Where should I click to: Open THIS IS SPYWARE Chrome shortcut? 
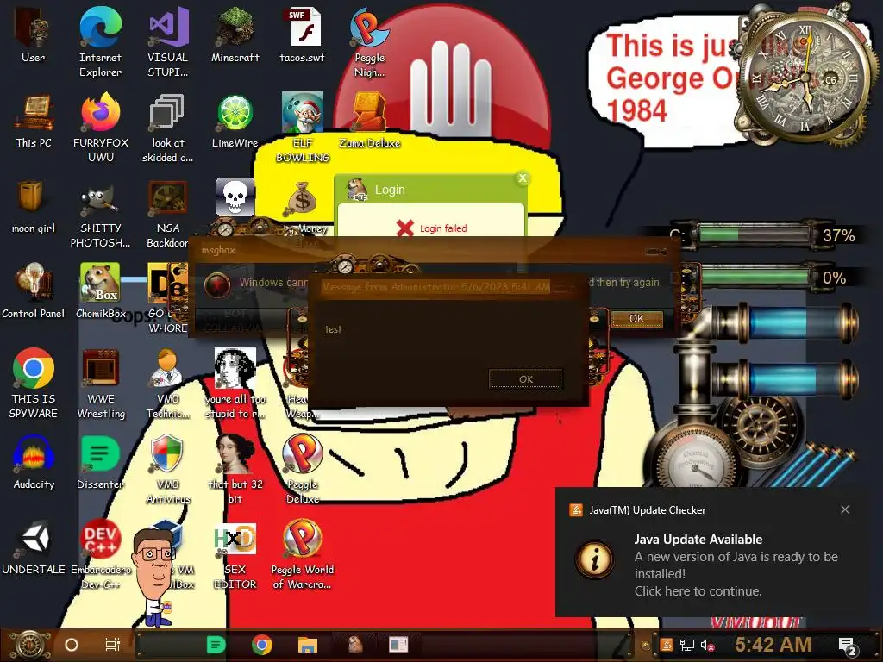[x=34, y=383]
